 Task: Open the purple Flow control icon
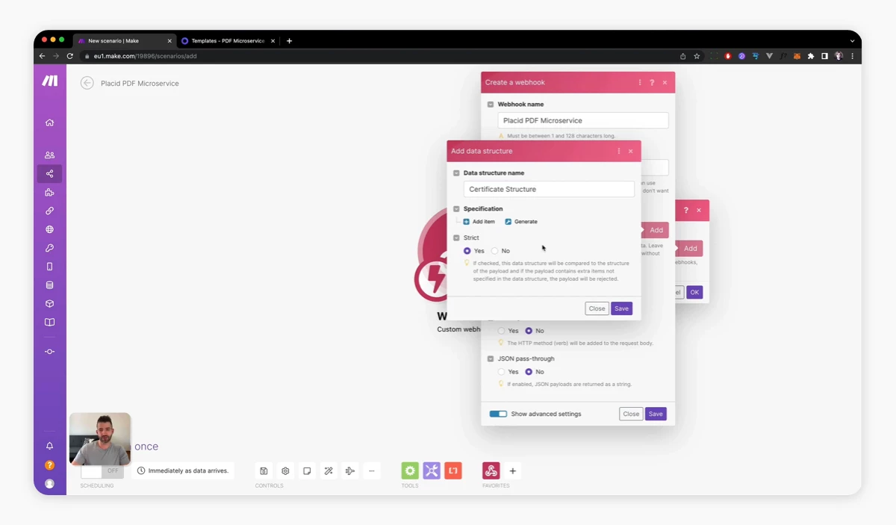[x=432, y=470]
